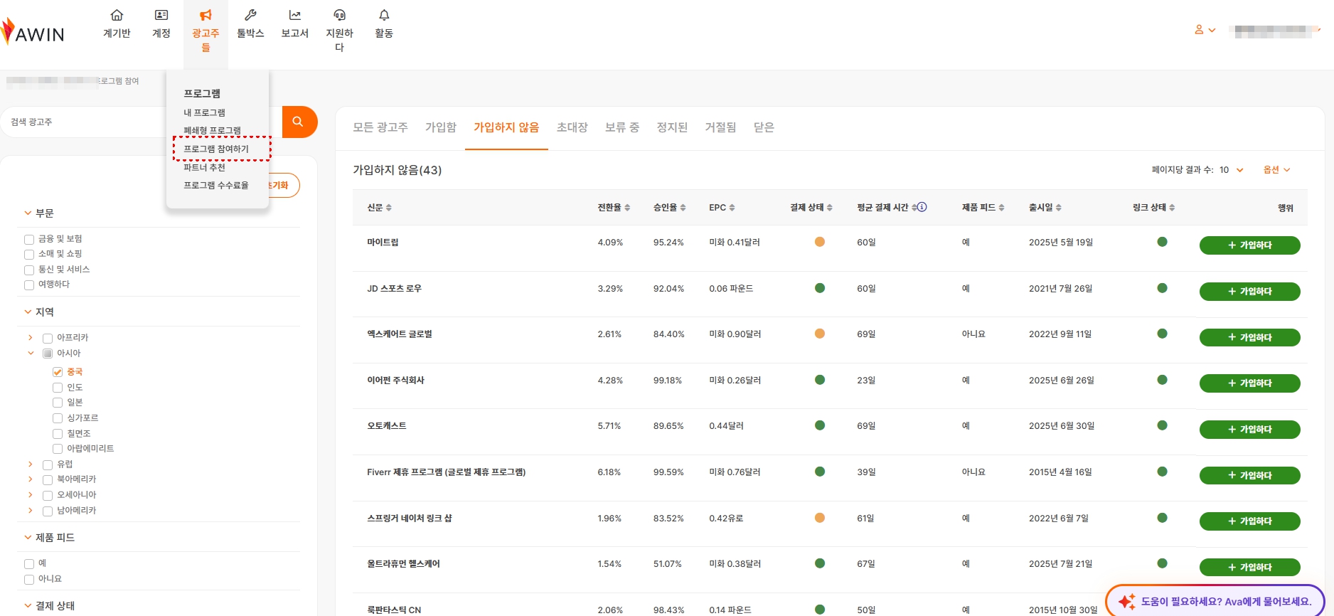The height and width of the screenshot is (616, 1334).
Task: Open the 보고서 chart icon
Action: (294, 15)
